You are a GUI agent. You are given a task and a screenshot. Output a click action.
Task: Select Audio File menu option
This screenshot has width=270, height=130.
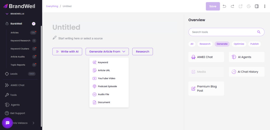(x=109, y=94)
